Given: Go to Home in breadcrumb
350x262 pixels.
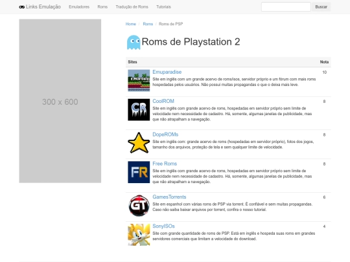Looking at the screenshot, I should click(131, 24).
